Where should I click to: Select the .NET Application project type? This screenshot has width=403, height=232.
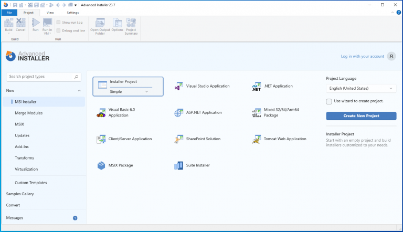point(272,87)
